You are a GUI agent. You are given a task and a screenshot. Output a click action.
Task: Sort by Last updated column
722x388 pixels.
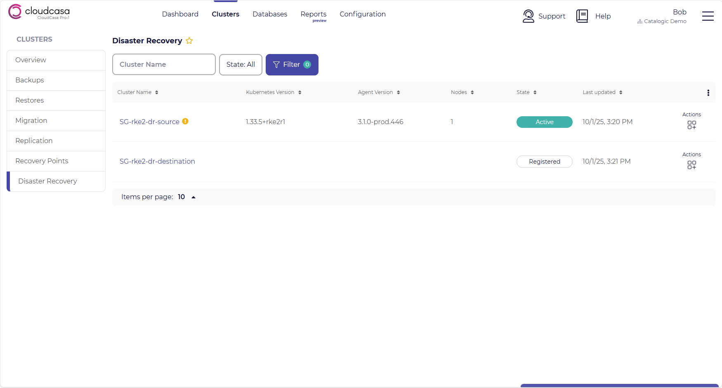click(x=621, y=92)
